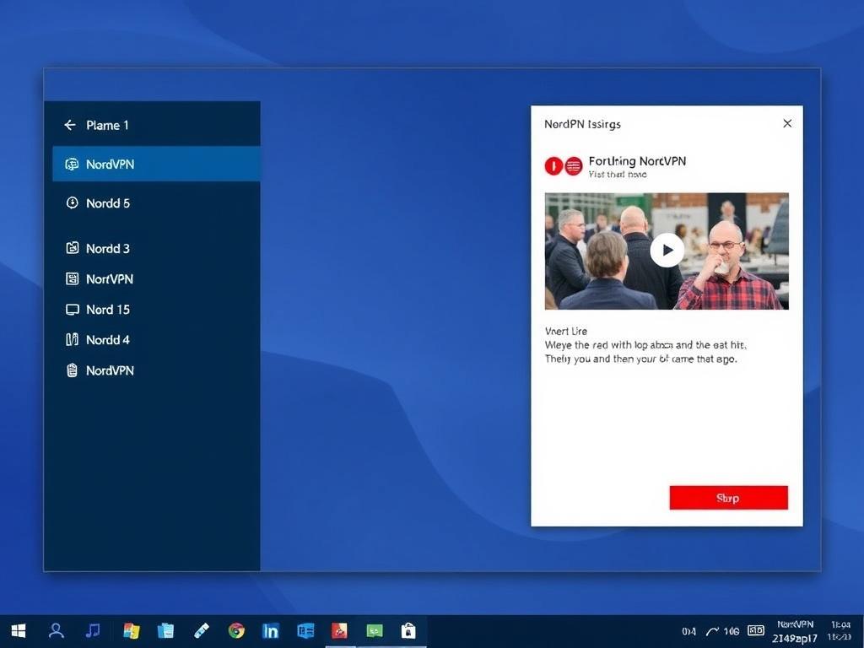Click the red Strp button
The width and height of the screenshot is (864, 648).
[728, 498]
